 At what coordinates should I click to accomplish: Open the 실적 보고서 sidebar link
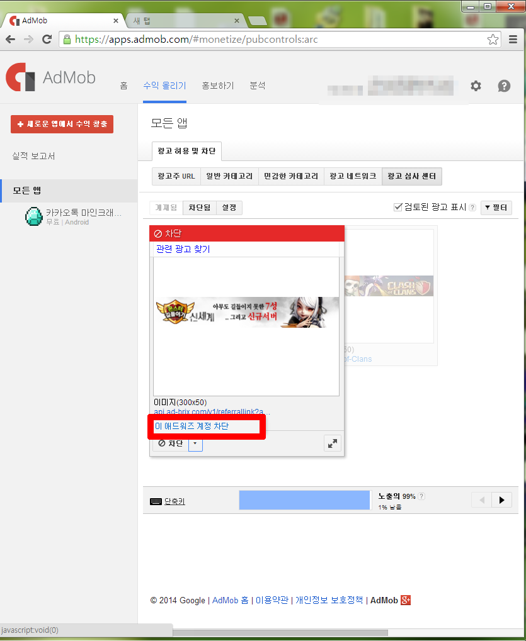(x=33, y=156)
